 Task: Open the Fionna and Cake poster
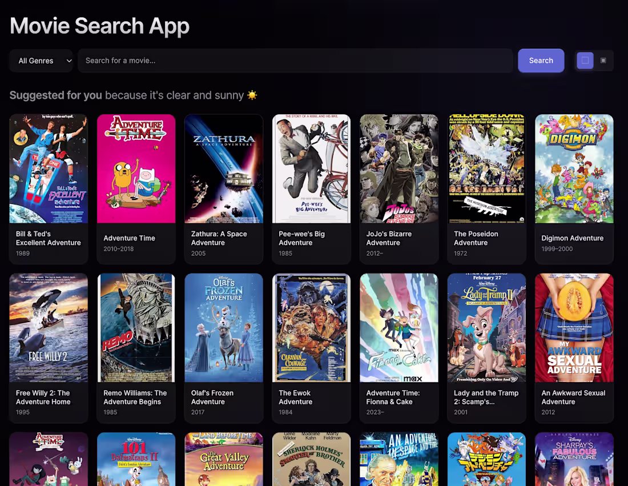tap(399, 328)
